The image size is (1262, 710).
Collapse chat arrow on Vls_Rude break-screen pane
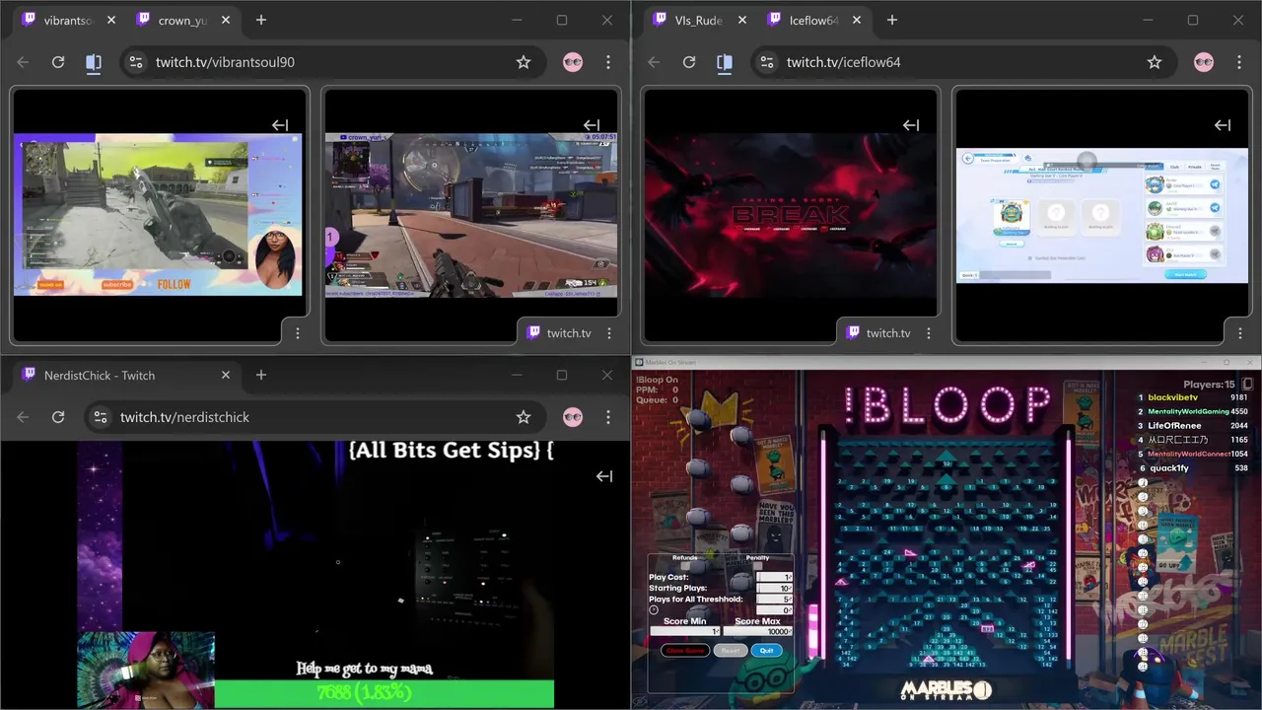pos(911,125)
